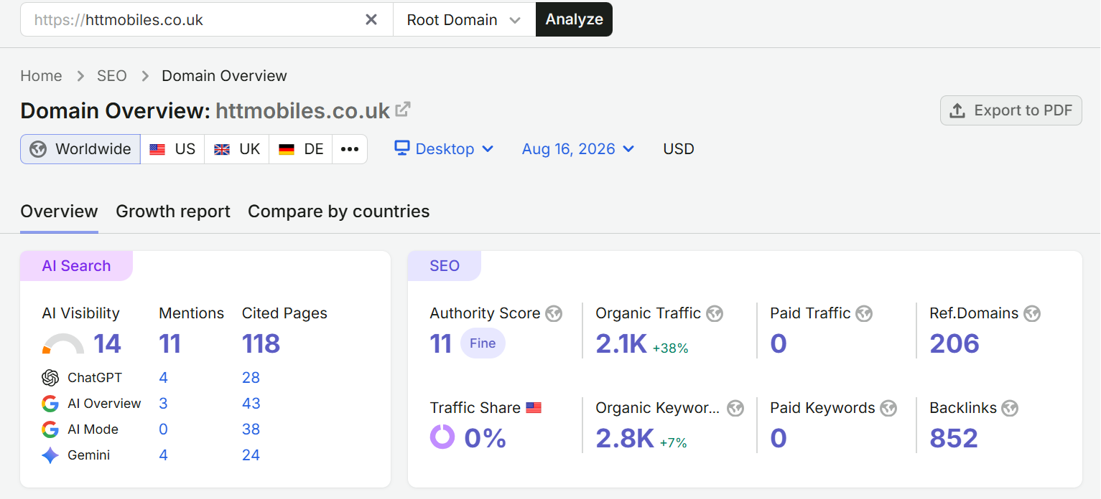Open Paid Traffic value 0
The height and width of the screenshot is (499, 1101).
[779, 344]
